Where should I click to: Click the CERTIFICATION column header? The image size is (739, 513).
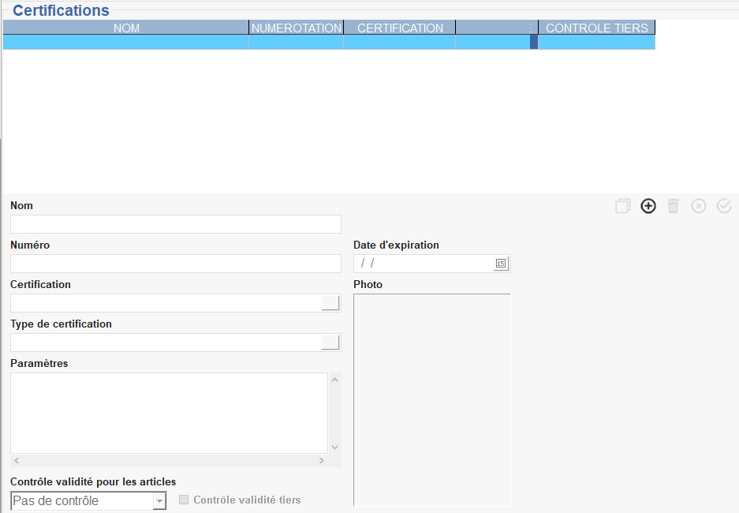click(x=400, y=28)
